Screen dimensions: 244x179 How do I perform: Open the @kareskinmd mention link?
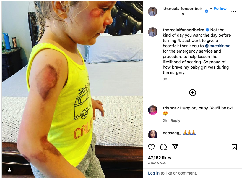tap(217, 46)
